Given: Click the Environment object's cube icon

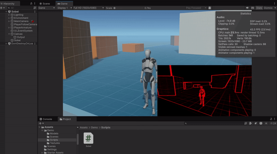Looking at the screenshot, I should [12, 18].
